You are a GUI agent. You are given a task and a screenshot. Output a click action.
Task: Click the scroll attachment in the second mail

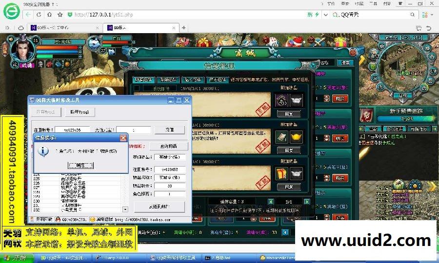(x=281, y=137)
